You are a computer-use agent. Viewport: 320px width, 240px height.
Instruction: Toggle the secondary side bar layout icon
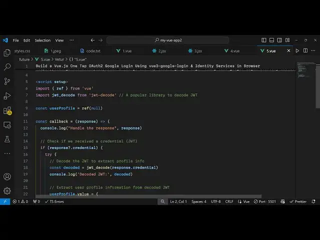(279, 40)
